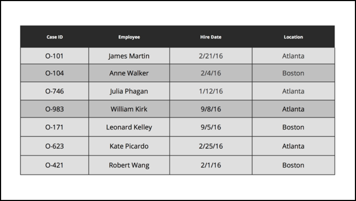The image size is (356, 201).
Task: Click the Hire Date column header
Action: [210, 37]
